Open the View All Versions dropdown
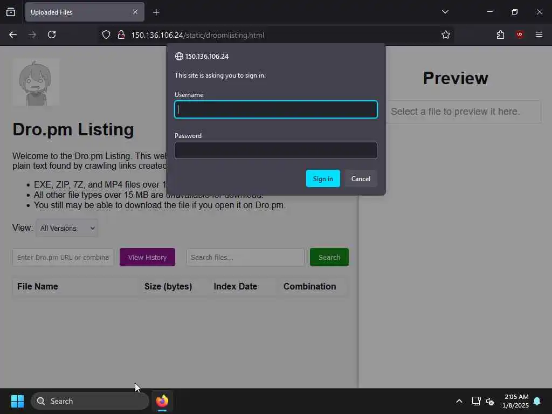This screenshot has width=552, height=414. point(67,228)
